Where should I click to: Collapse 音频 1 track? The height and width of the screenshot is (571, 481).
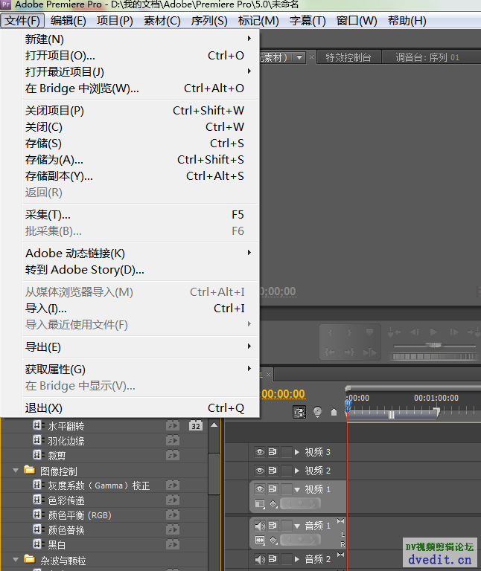(x=297, y=526)
